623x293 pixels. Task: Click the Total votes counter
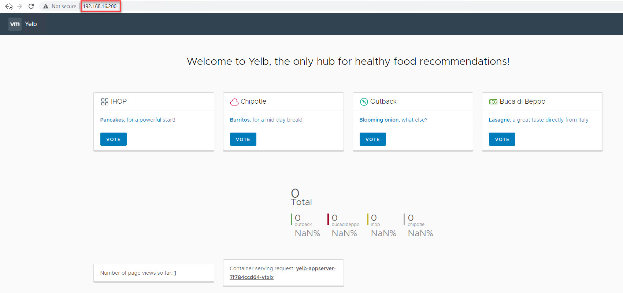coord(301,197)
